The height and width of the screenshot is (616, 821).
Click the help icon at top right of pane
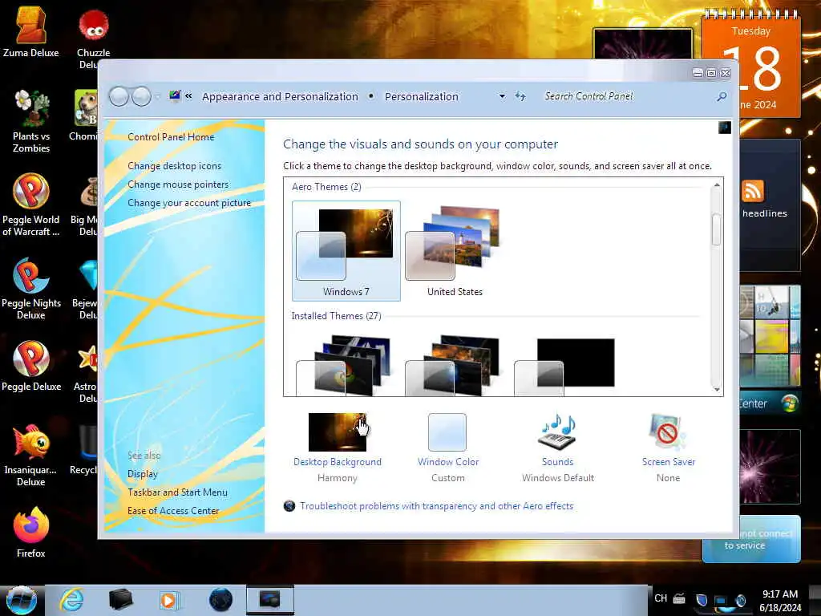(725, 128)
